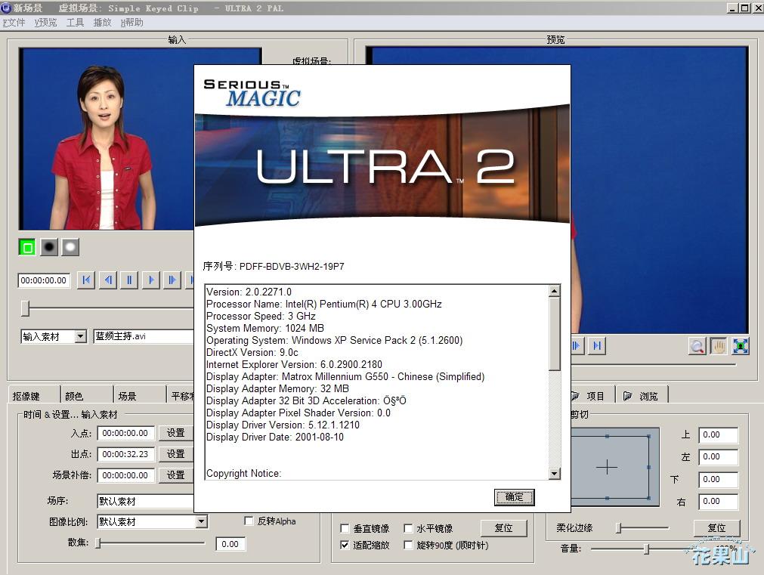Enable the 反转Alpha checkbox
Image resolution: width=764 pixels, height=575 pixels.
[x=249, y=521]
